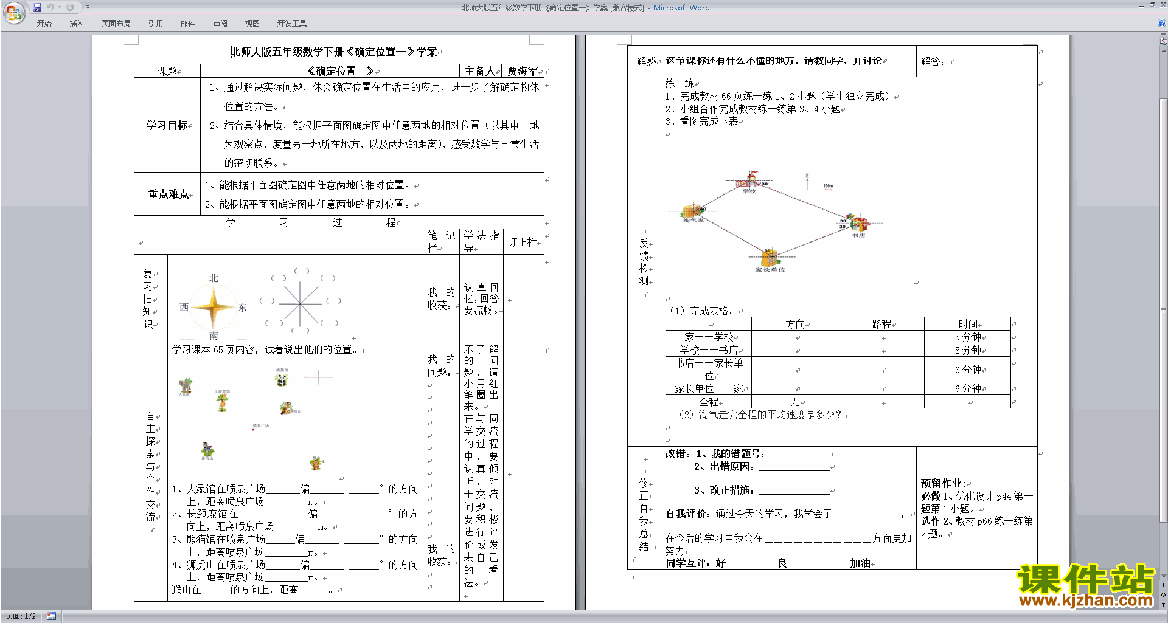This screenshot has width=1168, height=623.
Task: Click the 课题 table cell
Action: click(167, 71)
